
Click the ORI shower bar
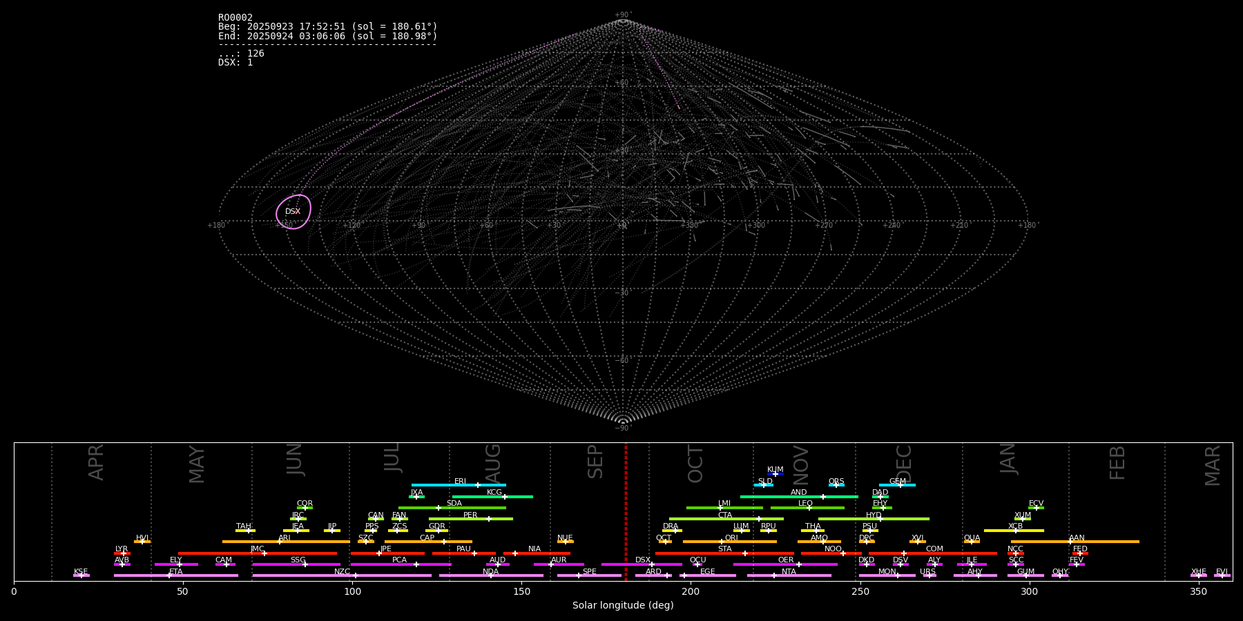tap(730, 542)
